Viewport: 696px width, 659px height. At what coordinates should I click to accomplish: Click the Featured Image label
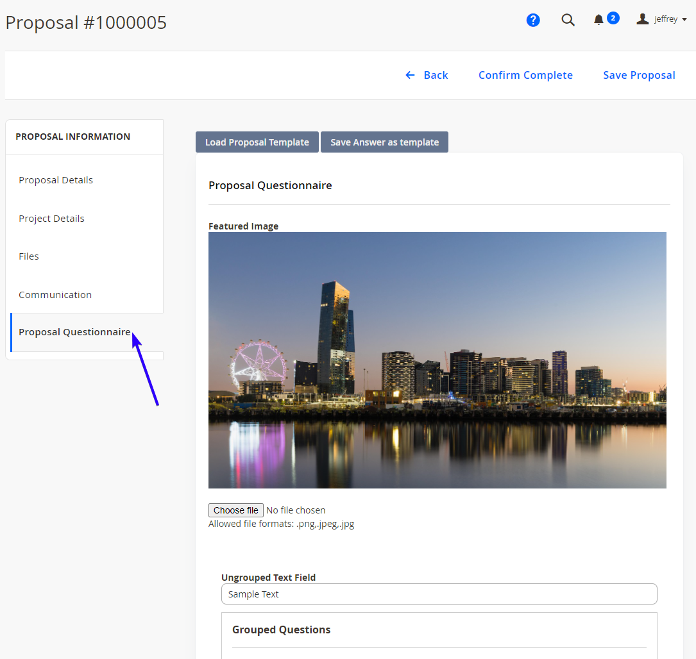243,226
